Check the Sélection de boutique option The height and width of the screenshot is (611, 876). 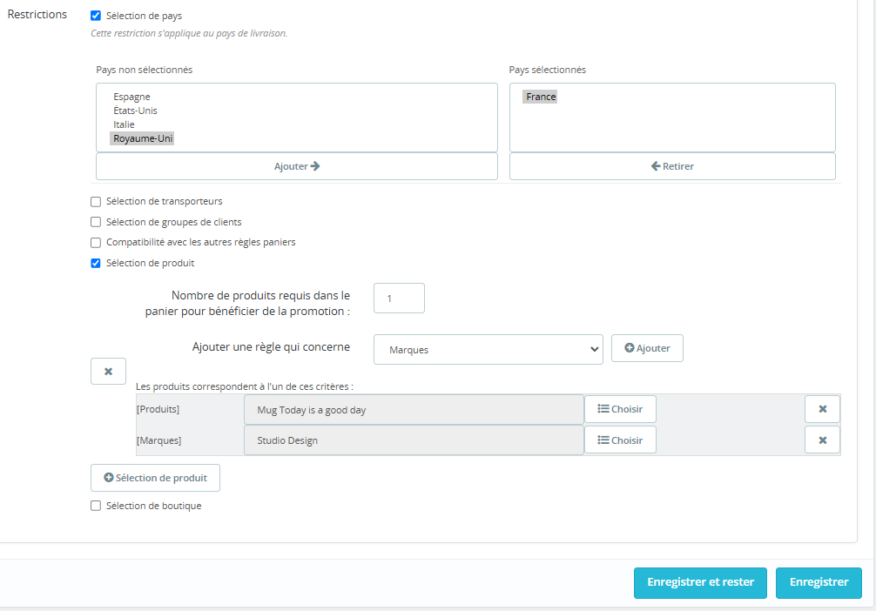tap(96, 506)
